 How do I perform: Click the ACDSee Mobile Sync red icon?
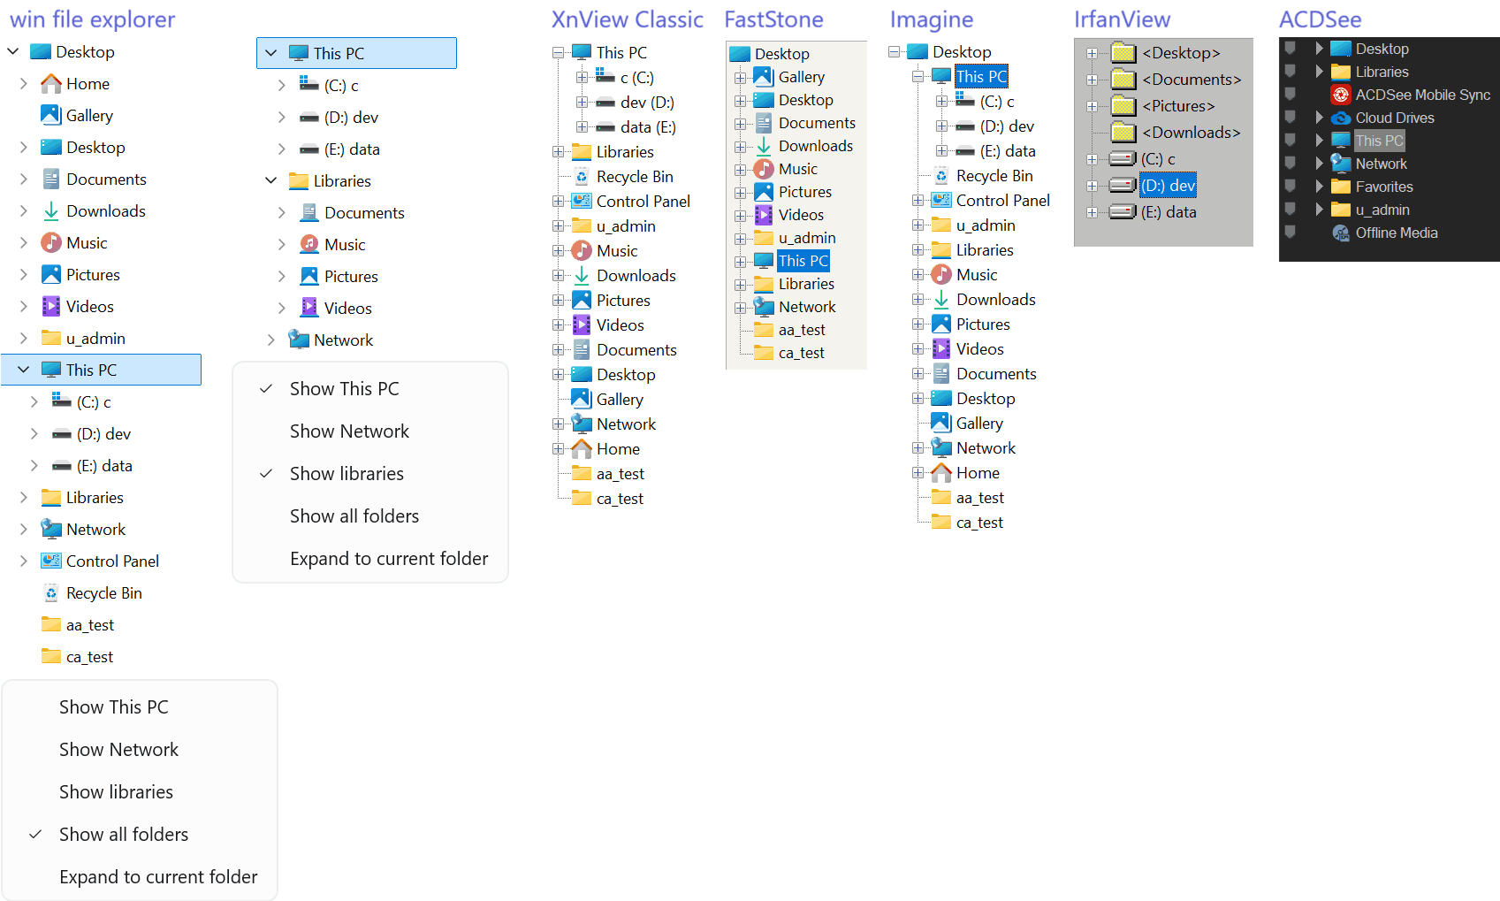click(x=1341, y=95)
